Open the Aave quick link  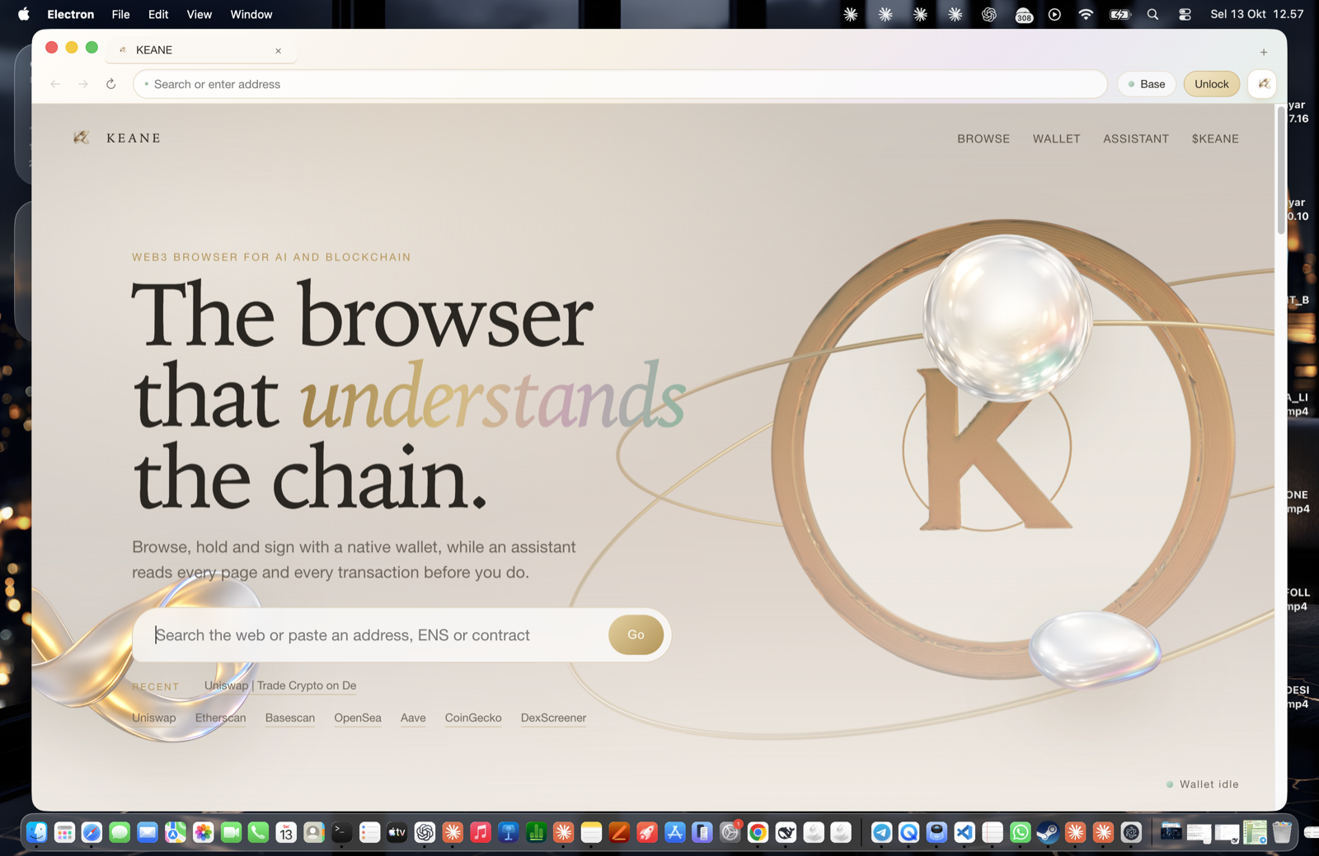point(413,718)
